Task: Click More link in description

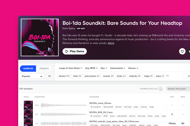Action: point(111,43)
